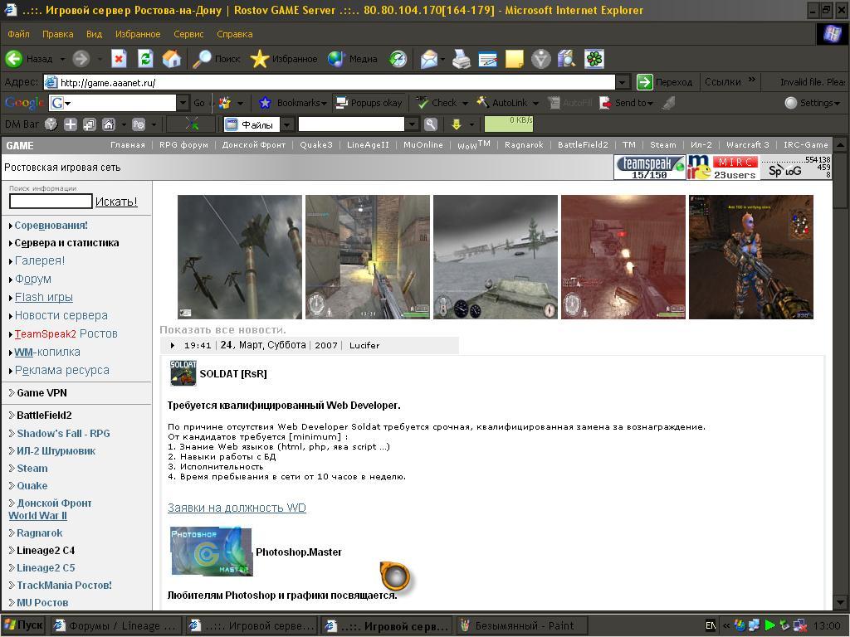Screen dimensions: 850x637
Task: Click the DM Bar yellow download arrow
Action: [457, 124]
